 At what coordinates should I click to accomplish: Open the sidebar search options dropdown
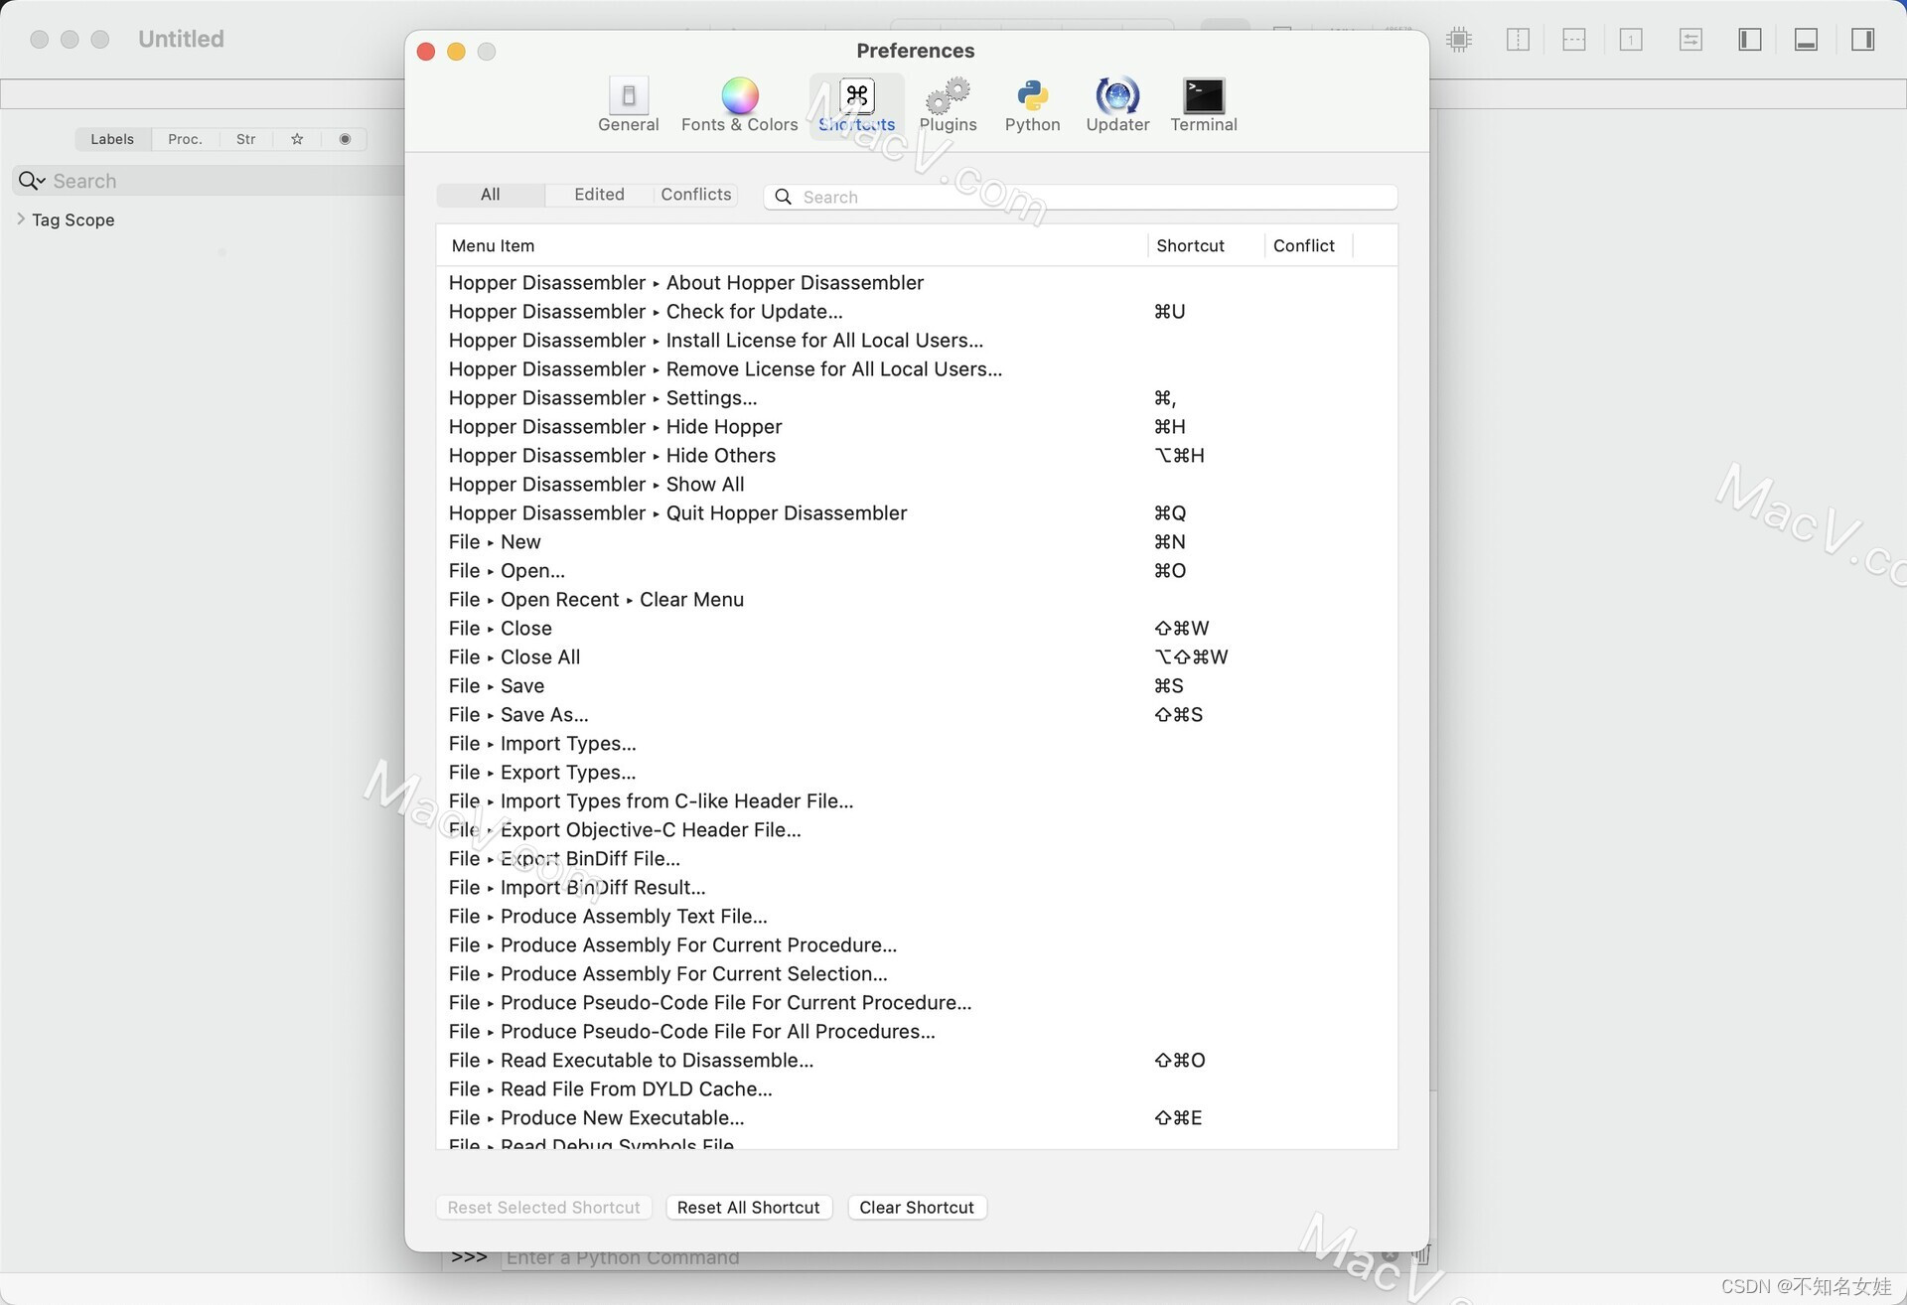(x=32, y=181)
